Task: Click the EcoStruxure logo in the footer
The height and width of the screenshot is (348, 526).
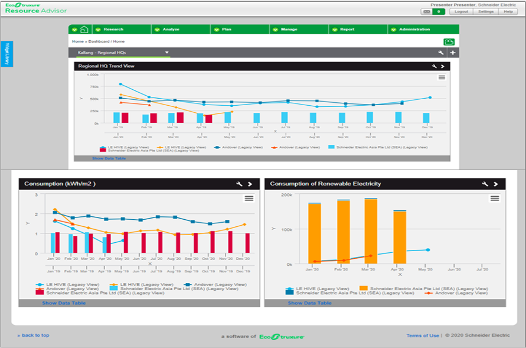Action: [282, 337]
